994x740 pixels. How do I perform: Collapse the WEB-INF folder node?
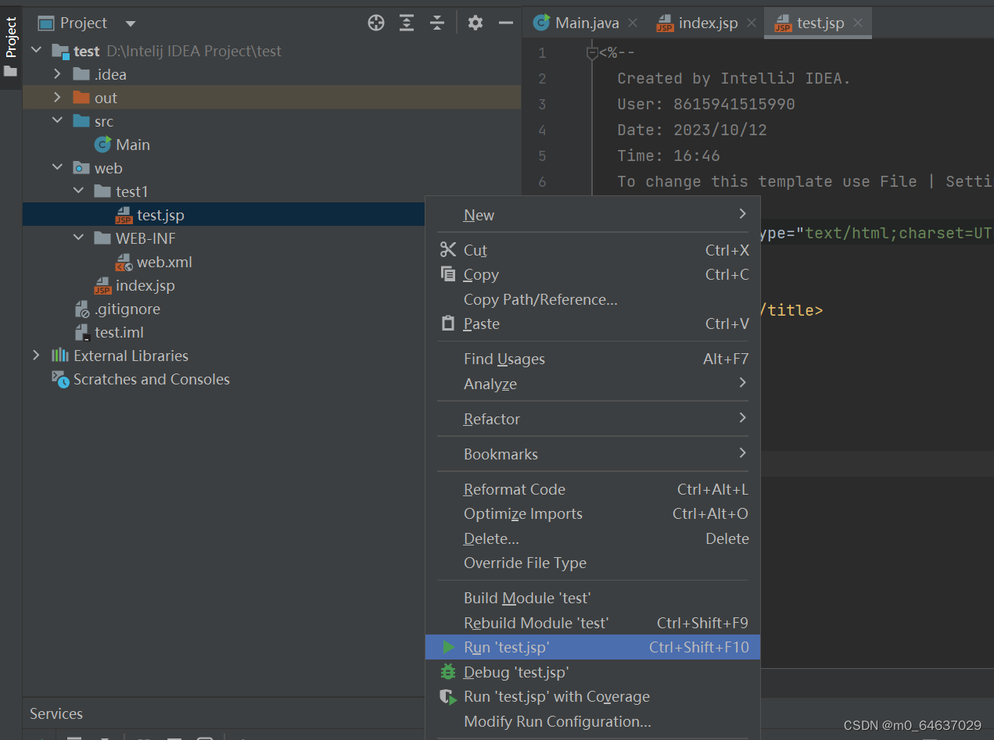pos(78,238)
